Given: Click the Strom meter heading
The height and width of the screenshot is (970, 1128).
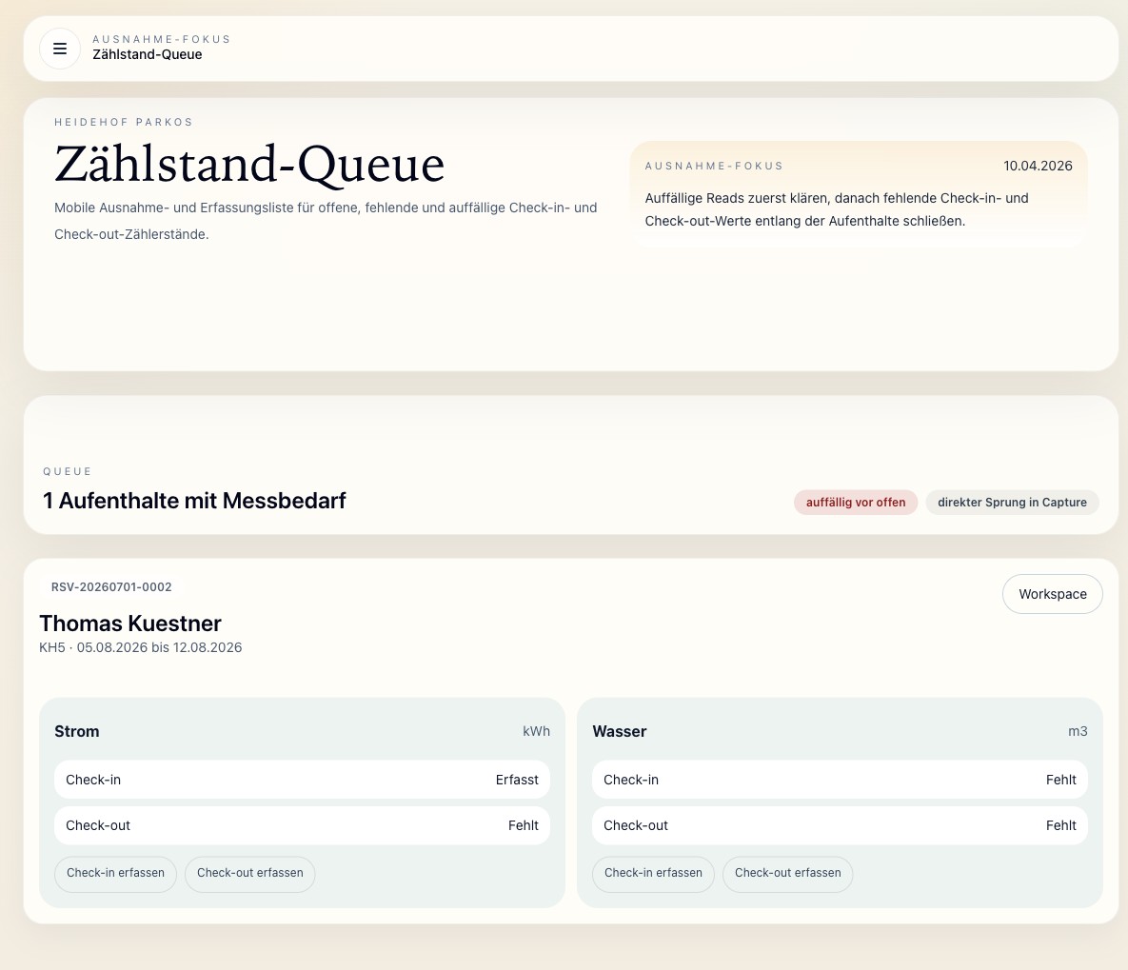Looking at the screenshot, I should coord(77,731).
